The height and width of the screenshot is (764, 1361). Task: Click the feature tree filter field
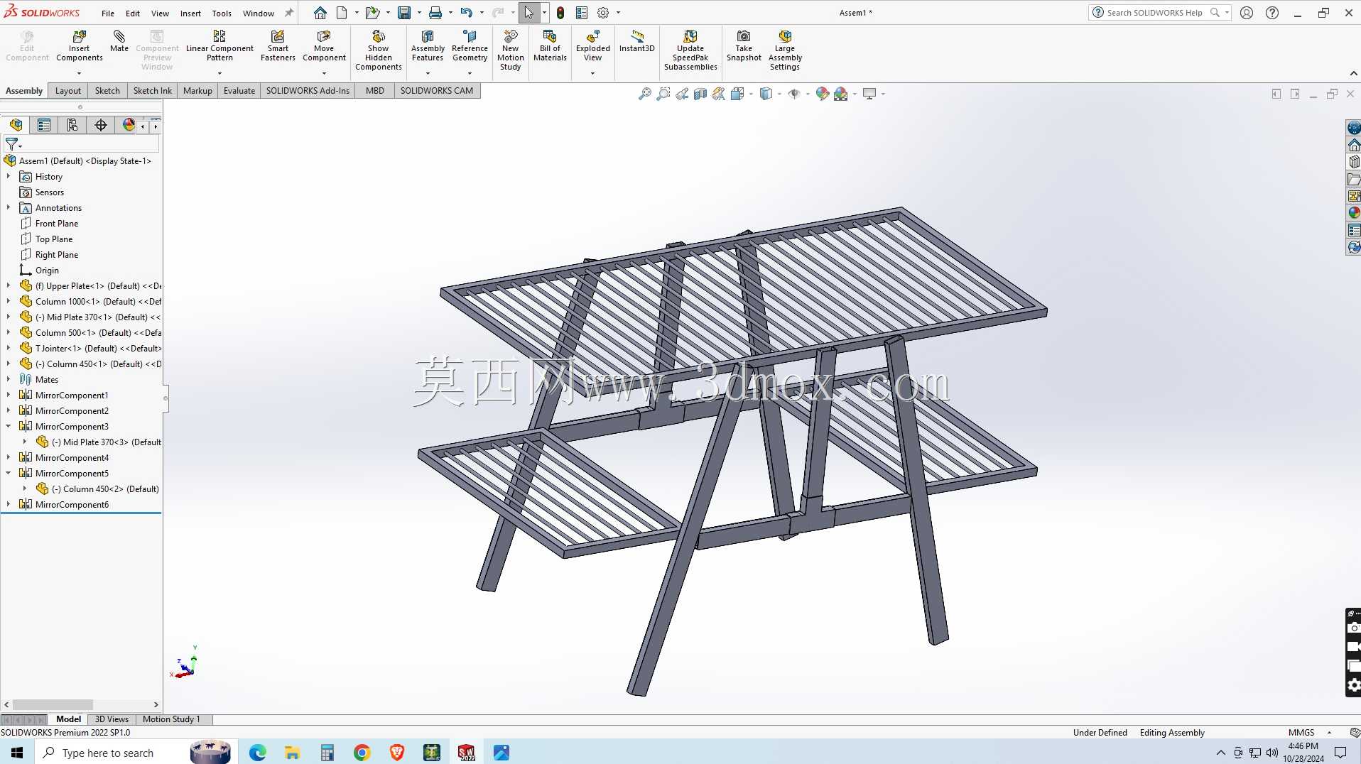(x=82, y=144)
